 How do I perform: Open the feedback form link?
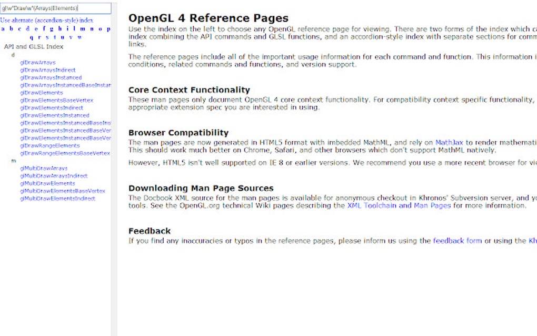[457, 241]
